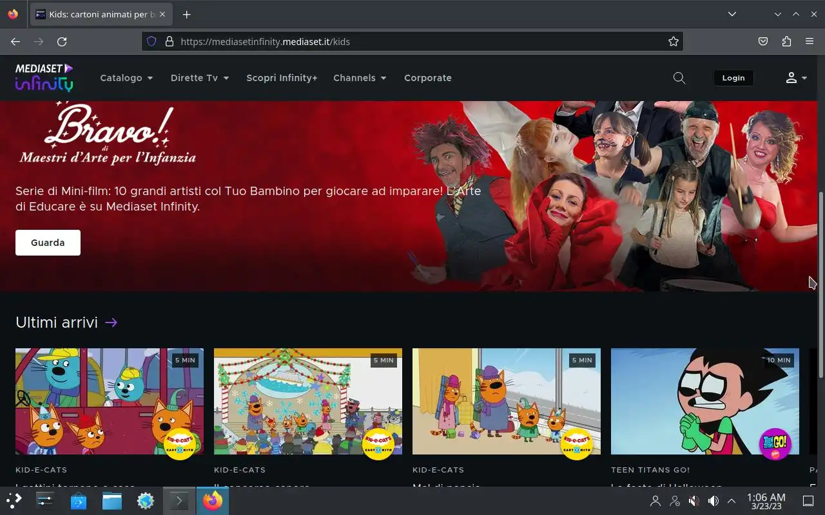
Task: Open a new tab with the plus button
Action: pyautogui.click(x=186, y=14)
